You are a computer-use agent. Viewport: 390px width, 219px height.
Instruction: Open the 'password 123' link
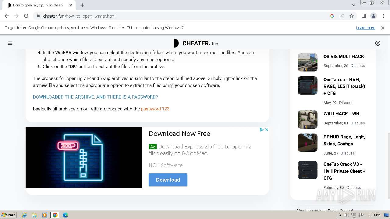[x=155, y=109]
